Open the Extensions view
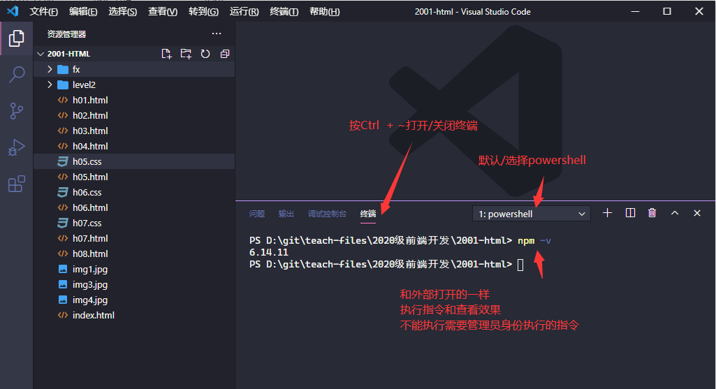Image resolution: width=716 pixels, height=389 pixels. (x=16, y=184)
